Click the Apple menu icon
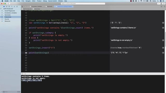 coord(2,1)
